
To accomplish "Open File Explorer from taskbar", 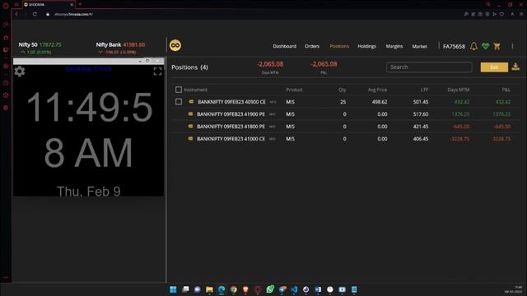I will [209, 289].
